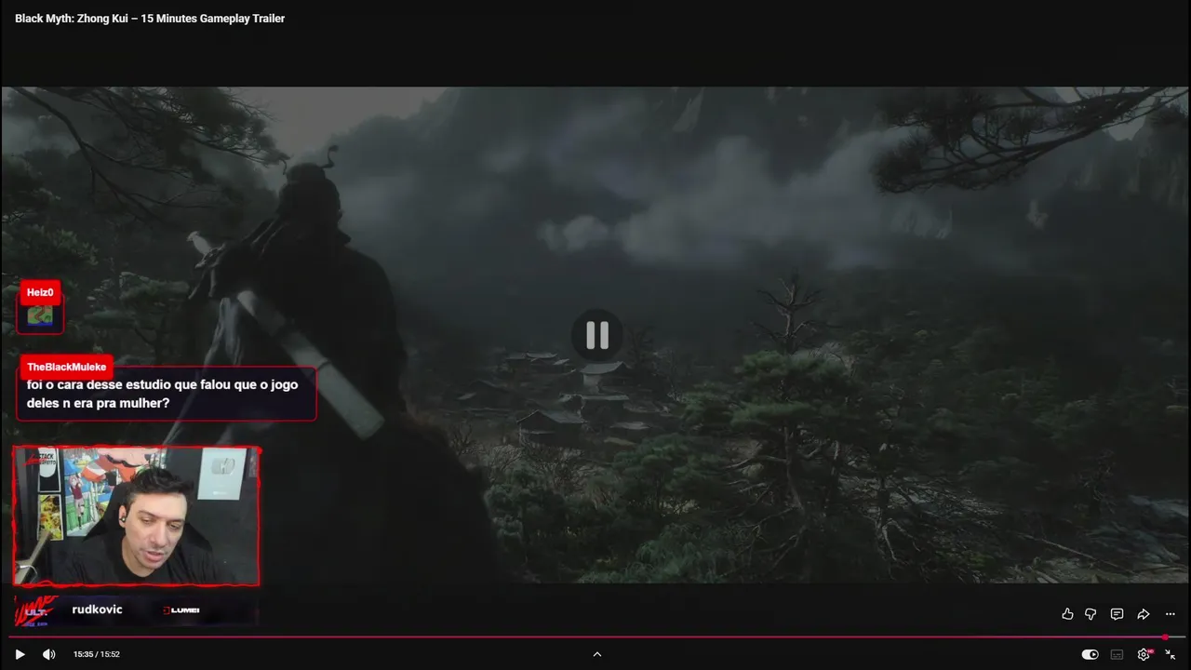Screen dimensions: 1191x670
Task: Click the Heiz0 chat username tag
Action: [x=40, y=292]
